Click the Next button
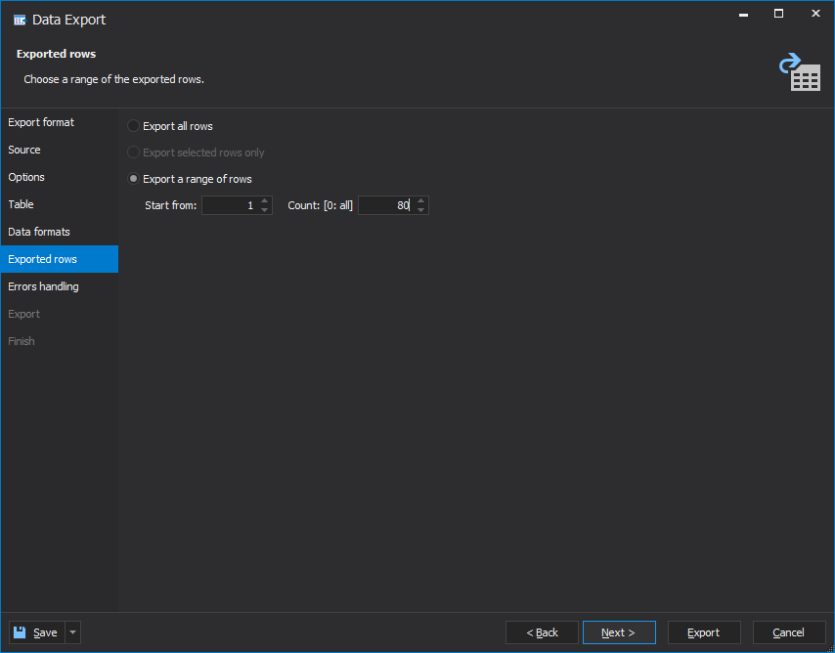The image size is (835, 653). click(x=619, y=632)
